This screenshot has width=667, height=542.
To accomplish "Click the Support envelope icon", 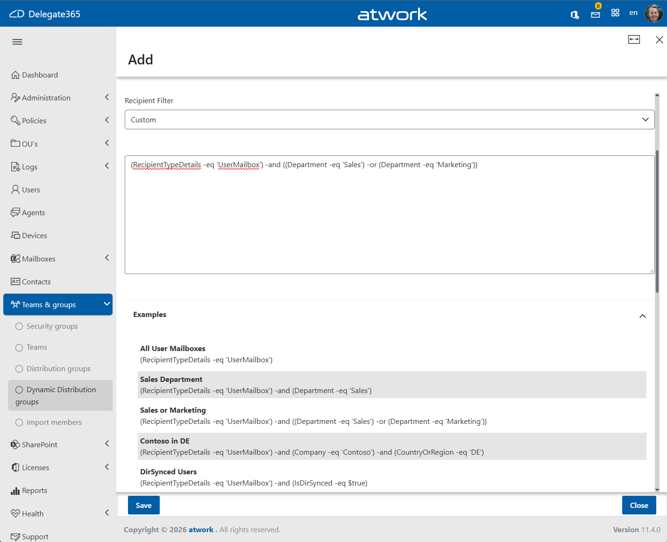I will (x=15, y=537).
